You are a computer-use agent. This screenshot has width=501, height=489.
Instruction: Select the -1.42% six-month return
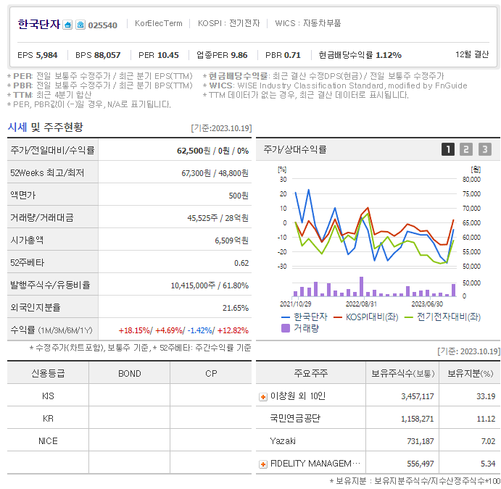click(x=200, y=330)
